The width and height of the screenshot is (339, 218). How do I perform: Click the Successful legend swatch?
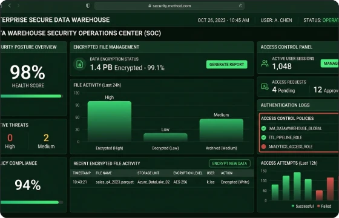pyautogui.click(x=293, y=206)
